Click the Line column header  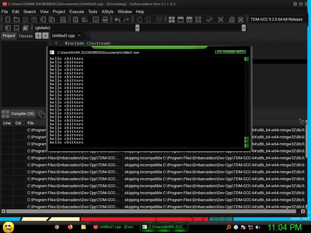7,123
